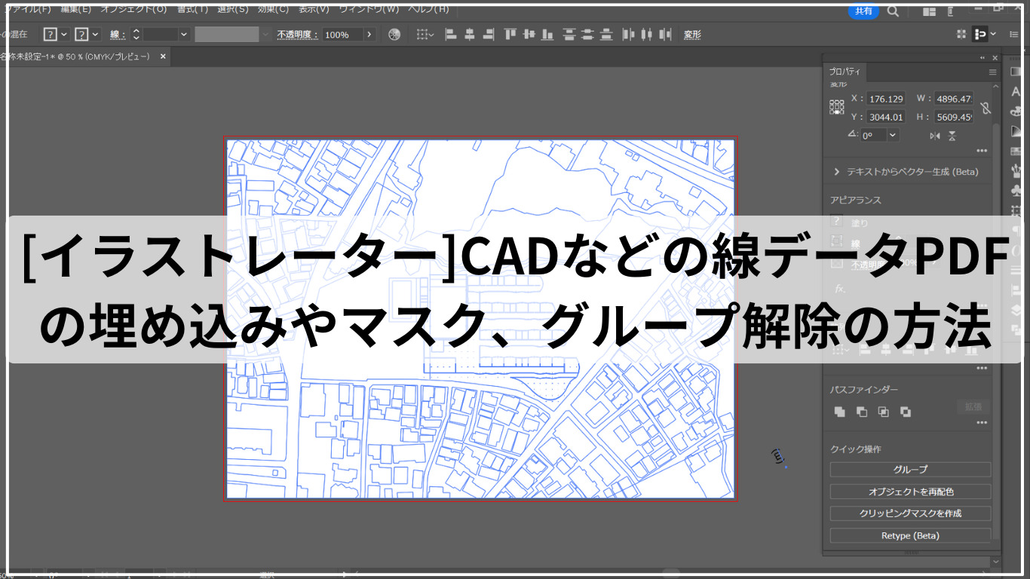Click horizontal distribute right icon
Screen dimensions: 1030x579
[665, 35]
